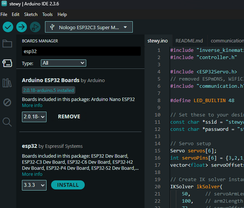Click the boards search field containing esp32
The width and height of the screenshot is (244, 208).
coord(81,52)
